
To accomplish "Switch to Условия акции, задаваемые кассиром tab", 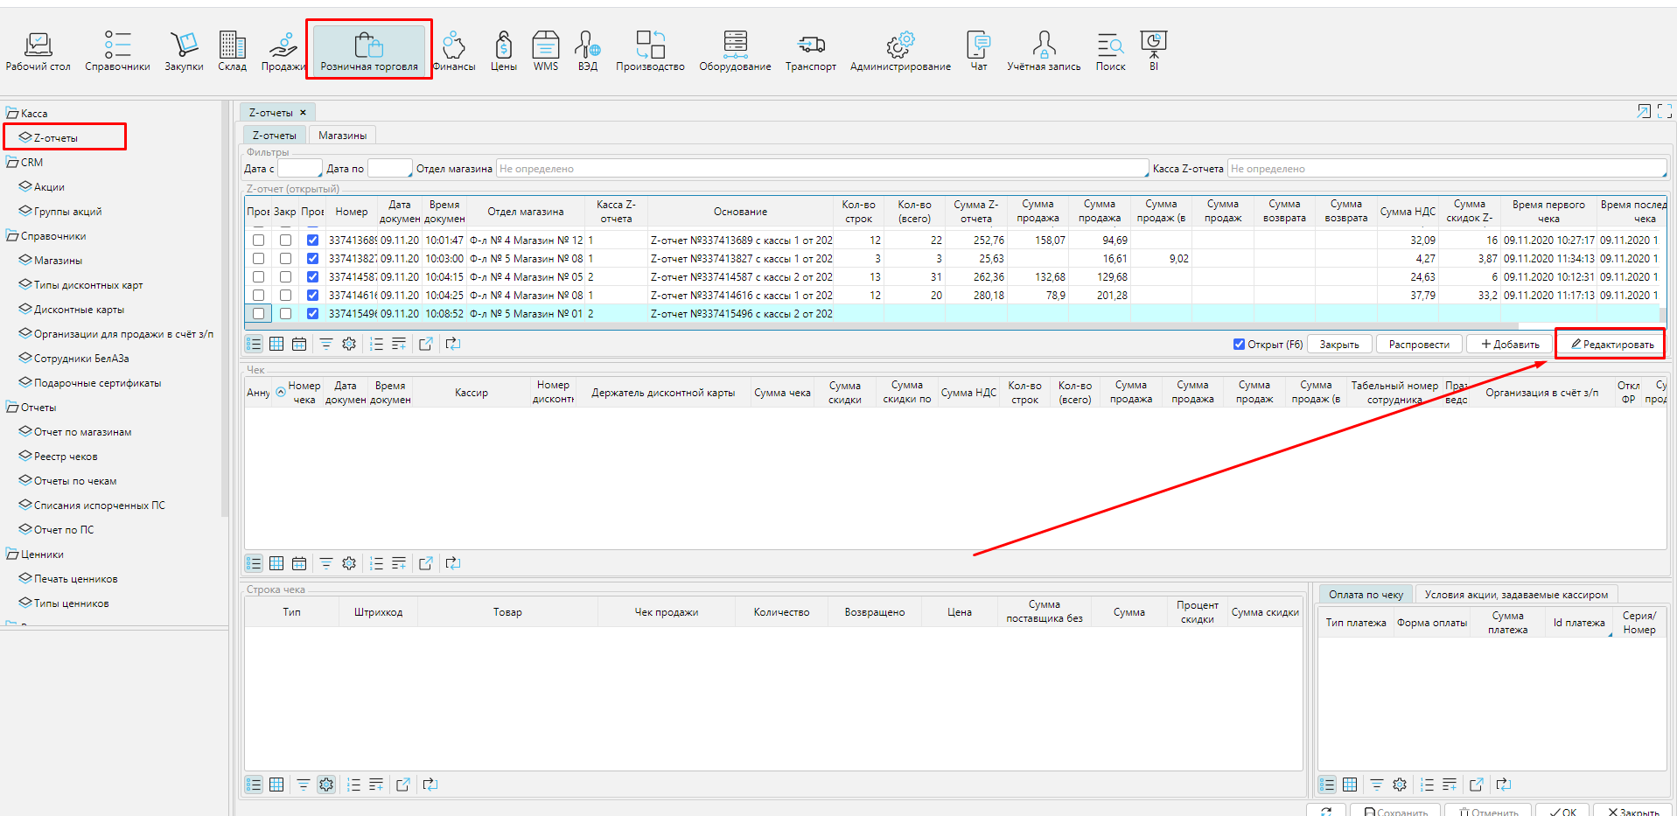I will (x=1515, y=595).
